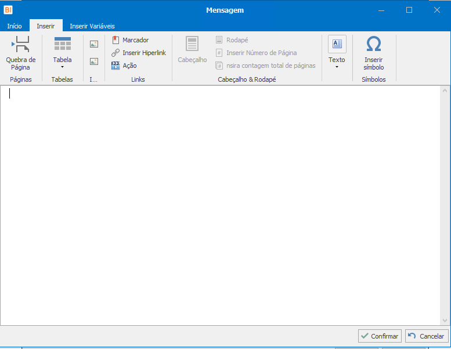Click the upper image insert icon
This screenshot has width=451, height=349.
pos(94,44)
